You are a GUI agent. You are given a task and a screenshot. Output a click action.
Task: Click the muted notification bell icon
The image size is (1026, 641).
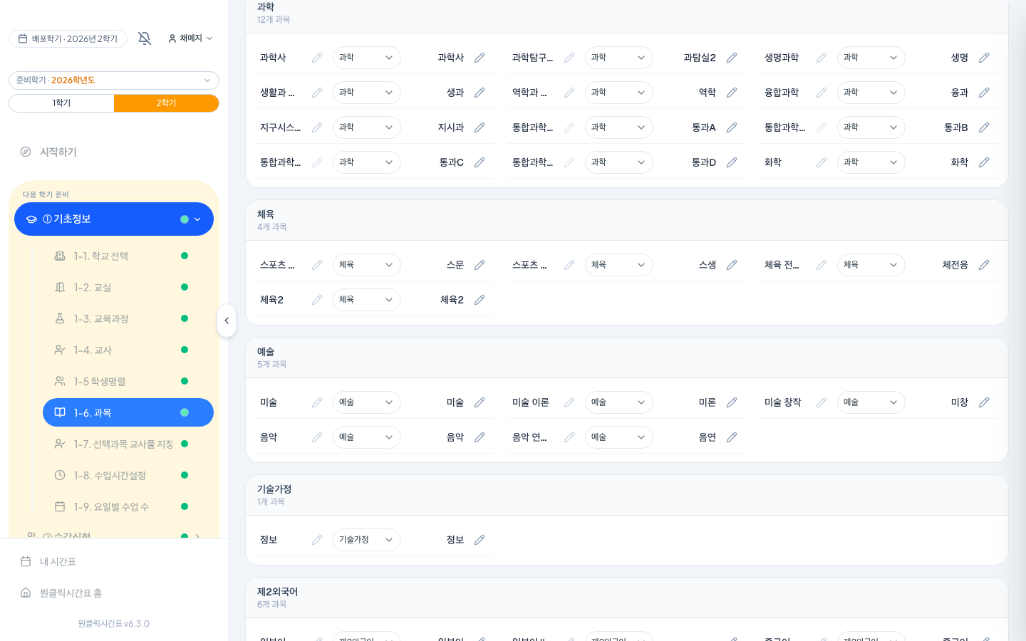(145, 38)
